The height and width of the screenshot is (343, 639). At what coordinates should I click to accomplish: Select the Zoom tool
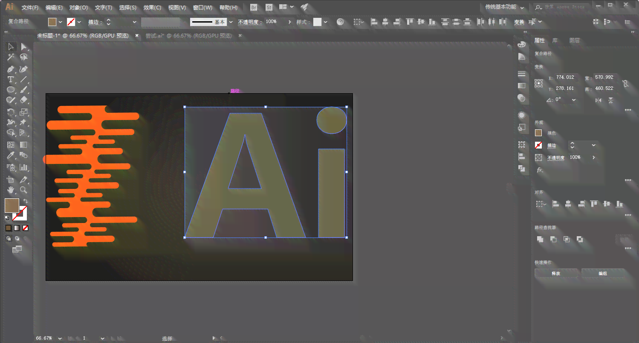click(x=24, y=190)
